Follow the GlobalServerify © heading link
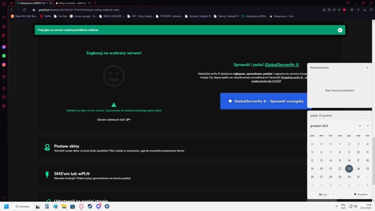The image size is (375, 211). (x=282, y=65)
